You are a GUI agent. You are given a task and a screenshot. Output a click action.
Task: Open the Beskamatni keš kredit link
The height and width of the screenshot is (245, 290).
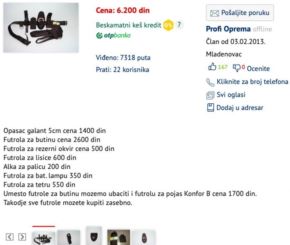[129, 25]
